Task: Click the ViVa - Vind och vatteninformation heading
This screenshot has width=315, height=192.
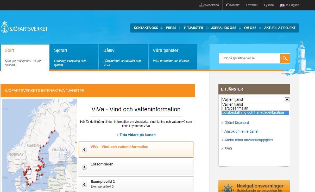Action: click(136, 109)
